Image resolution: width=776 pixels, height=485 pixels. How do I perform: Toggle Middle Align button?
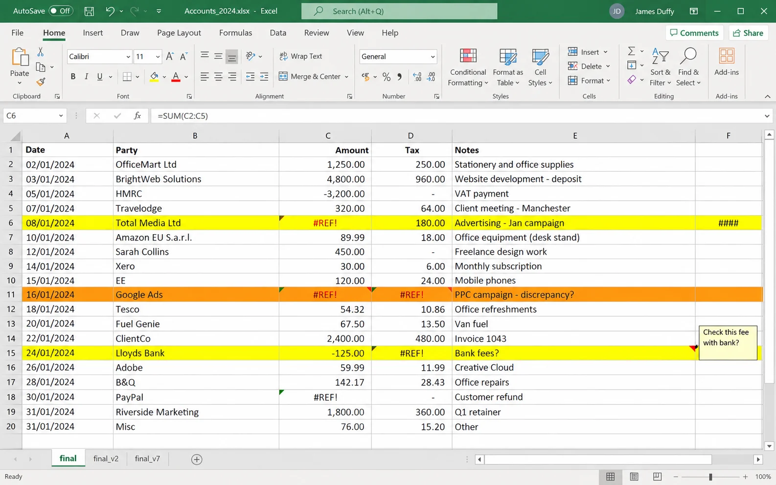pos(218,56)
